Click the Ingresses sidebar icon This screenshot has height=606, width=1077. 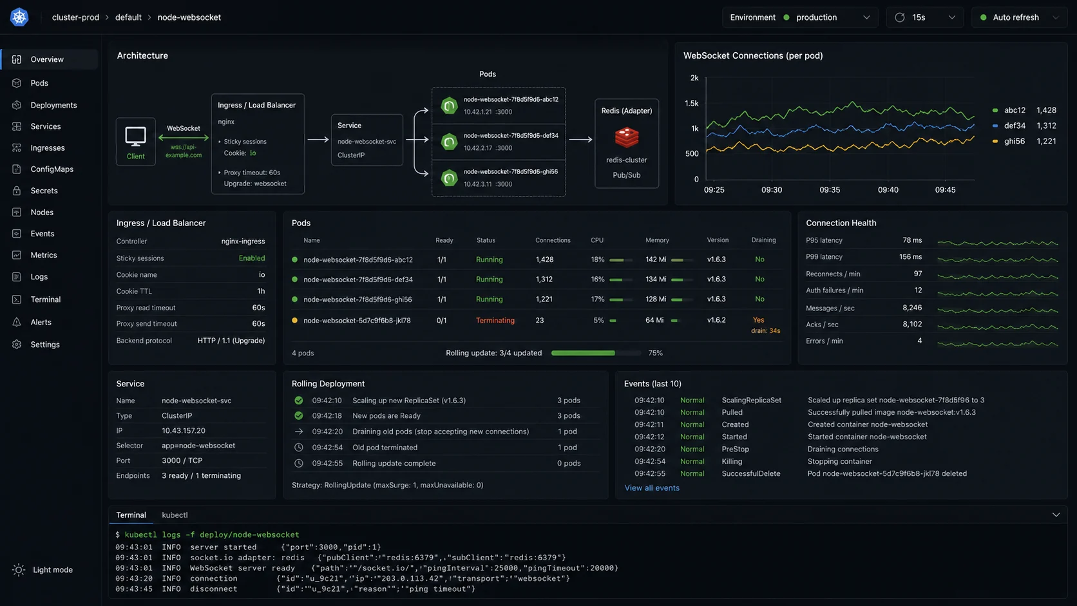point(17,147)
